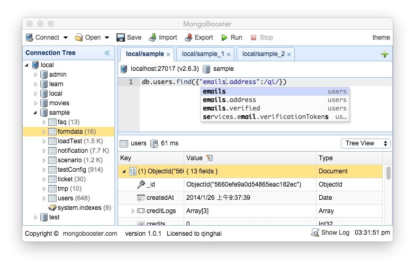Click the theme button

tap(381, 38)
